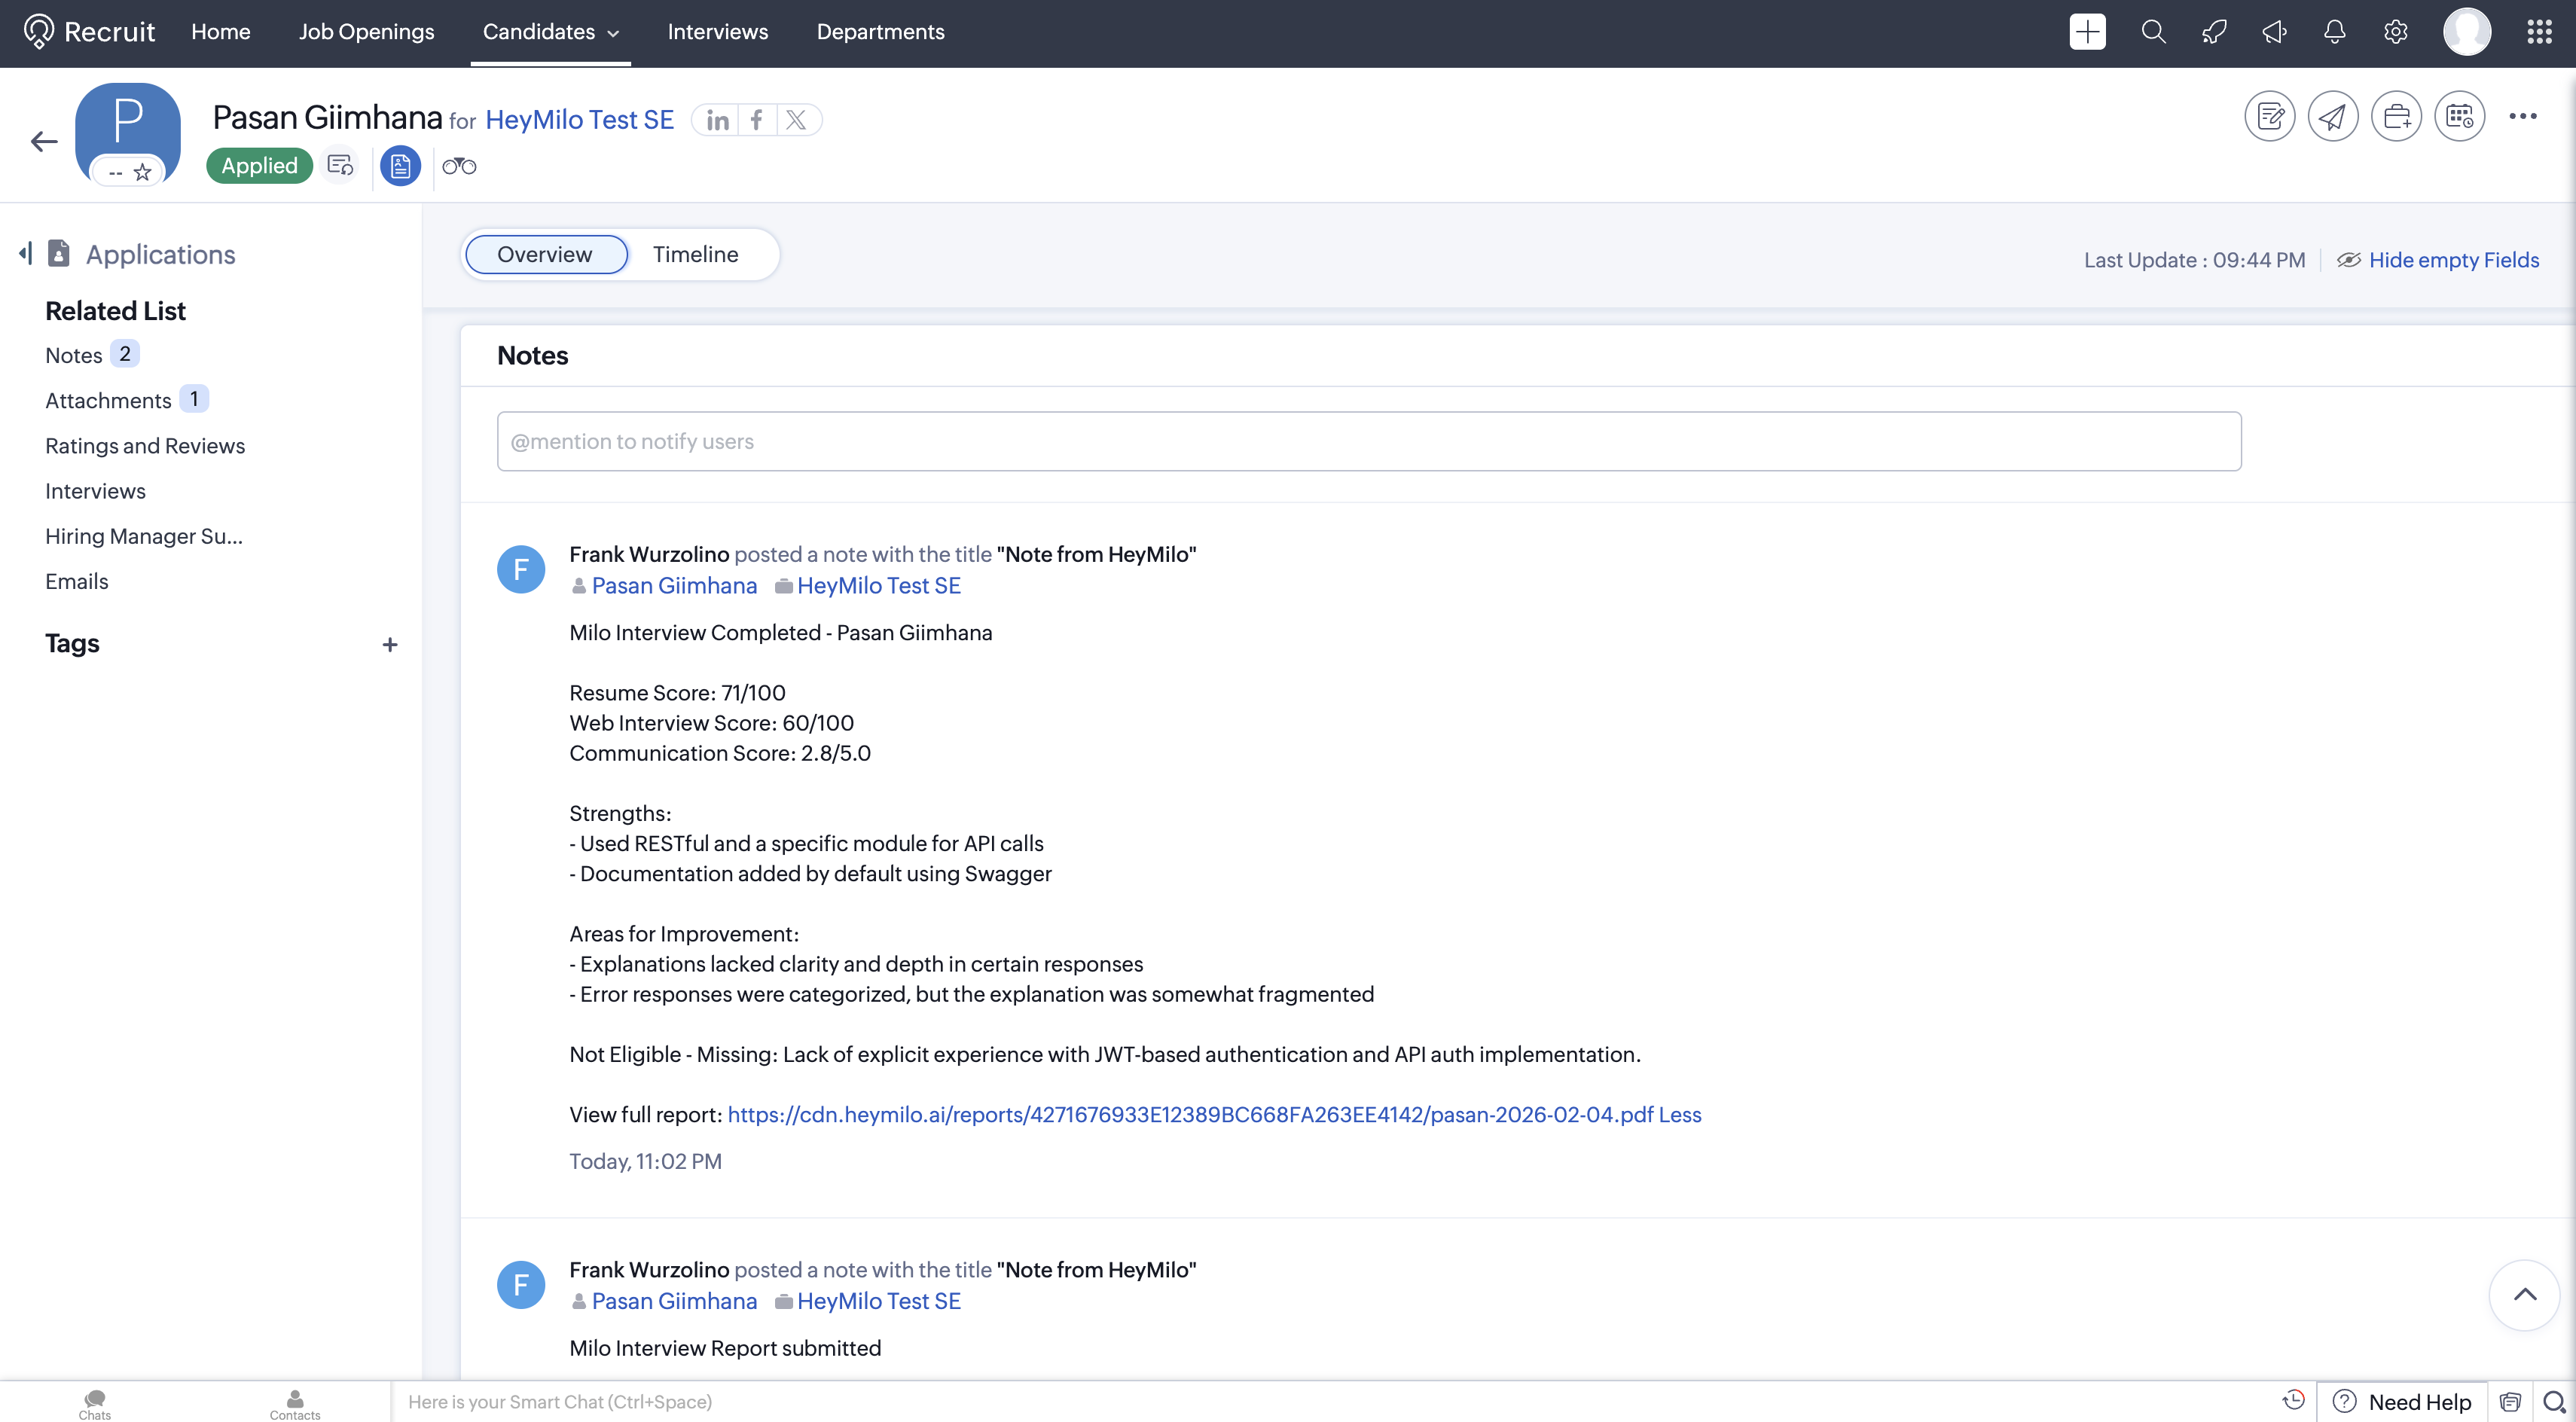Screen dimensions: 2576x1422
Task: Toggle Hide empty Fields
Action: [x=2452, y=260]
